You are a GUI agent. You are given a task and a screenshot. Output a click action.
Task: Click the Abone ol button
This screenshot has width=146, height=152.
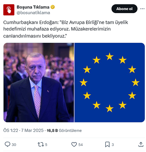click(124, 9)
